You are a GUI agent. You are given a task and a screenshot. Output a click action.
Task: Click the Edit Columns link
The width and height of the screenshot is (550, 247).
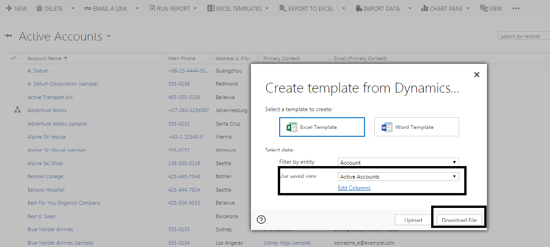coord(354,188)
